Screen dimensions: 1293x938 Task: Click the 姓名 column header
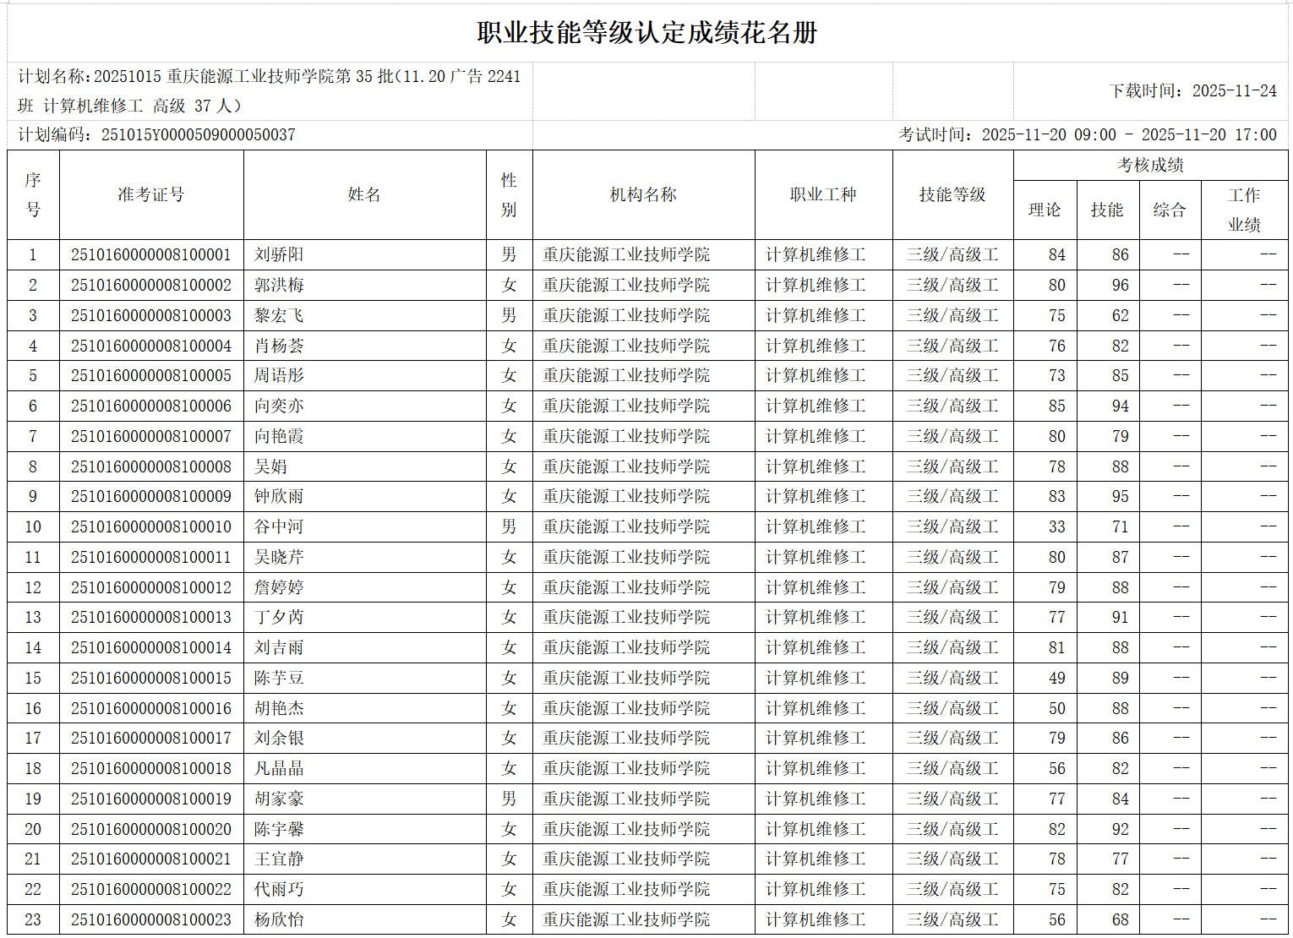click(364, 195)
